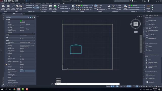Select the P&ID Annotate tool
Screen dimensions: 162x91
pos(13,7)
